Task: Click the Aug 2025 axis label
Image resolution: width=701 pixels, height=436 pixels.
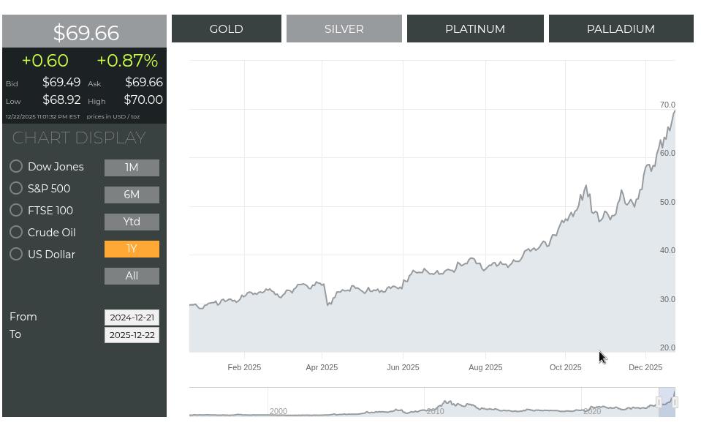Action: [x=485, y=367]
